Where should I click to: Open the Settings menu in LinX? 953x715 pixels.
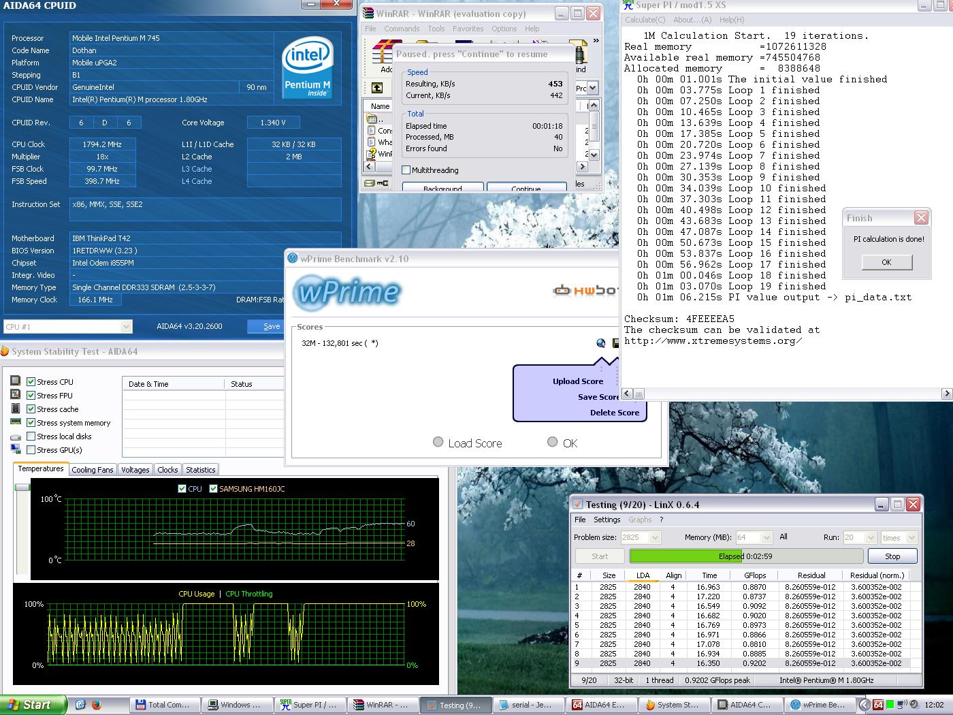point(607,520)
